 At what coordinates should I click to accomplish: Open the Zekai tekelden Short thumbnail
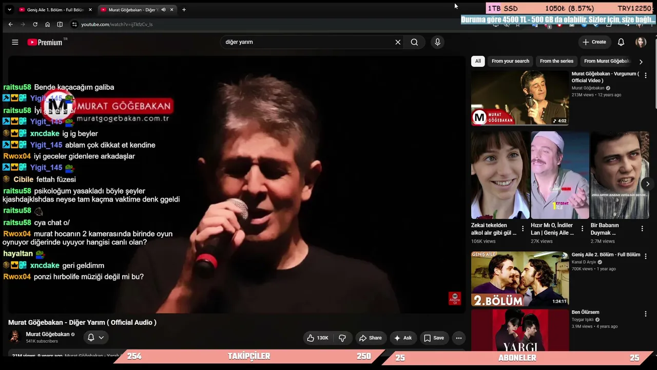[500, 175]
